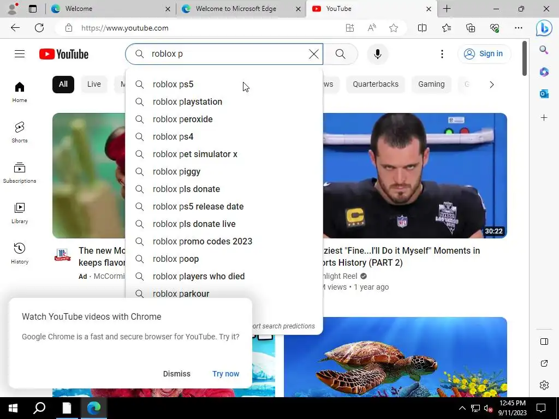This screenshot has height=419, width=559.
Task: Choose suggestion roblox players who died
Action: 224,277
